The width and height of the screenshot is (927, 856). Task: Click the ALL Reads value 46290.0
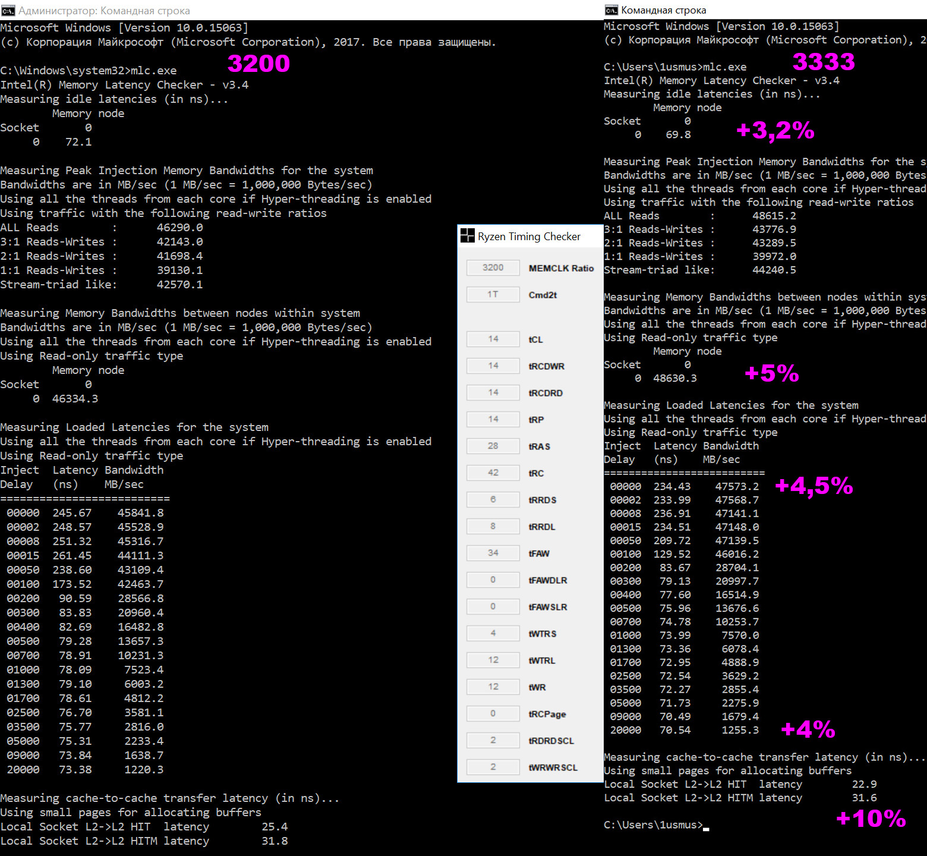[179, 228]
